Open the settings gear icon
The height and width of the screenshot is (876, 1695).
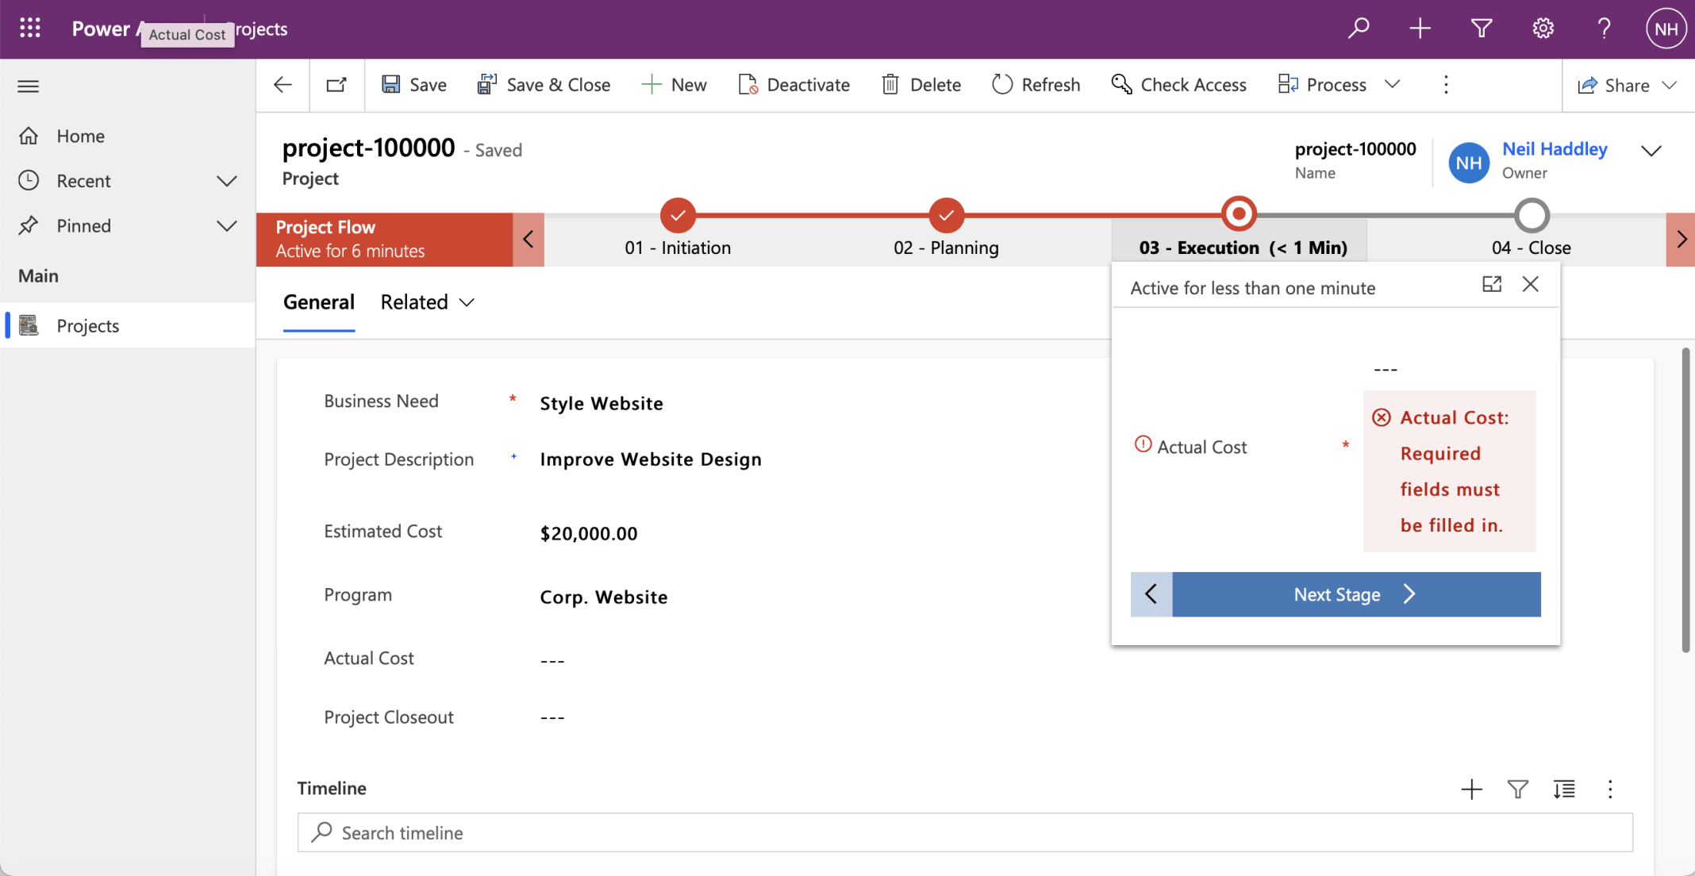pyautogui.click(x=1543, y=29)
